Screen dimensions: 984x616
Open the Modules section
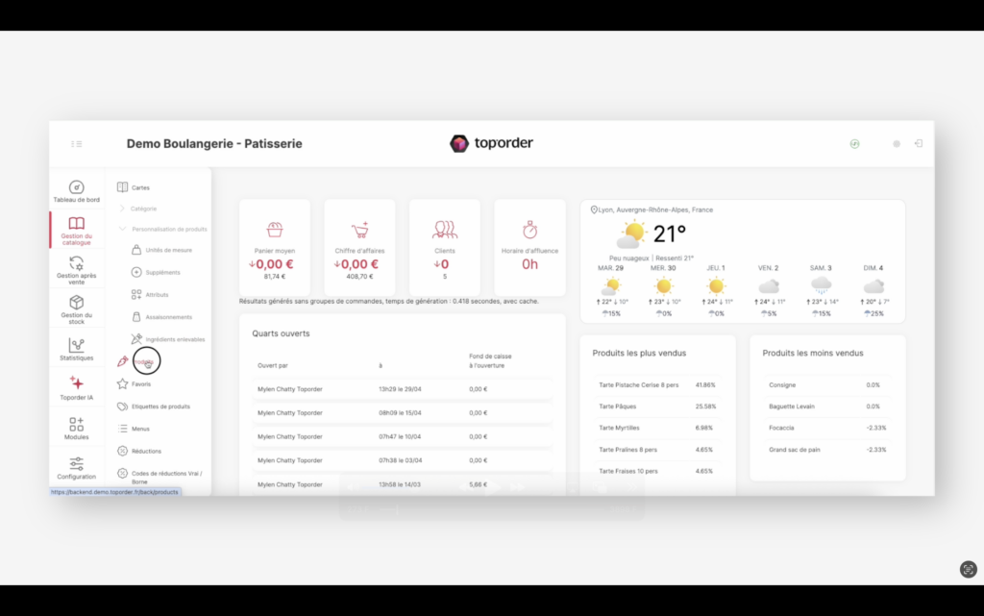coord(76,428)
